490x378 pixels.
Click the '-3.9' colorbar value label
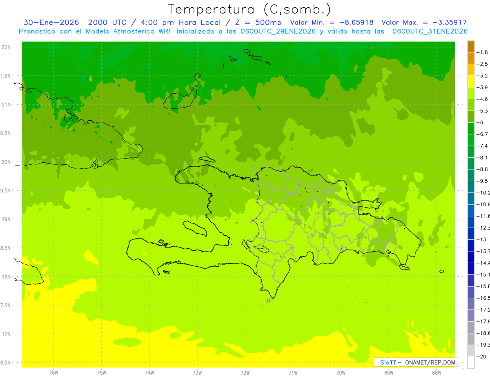coord(482,88)
